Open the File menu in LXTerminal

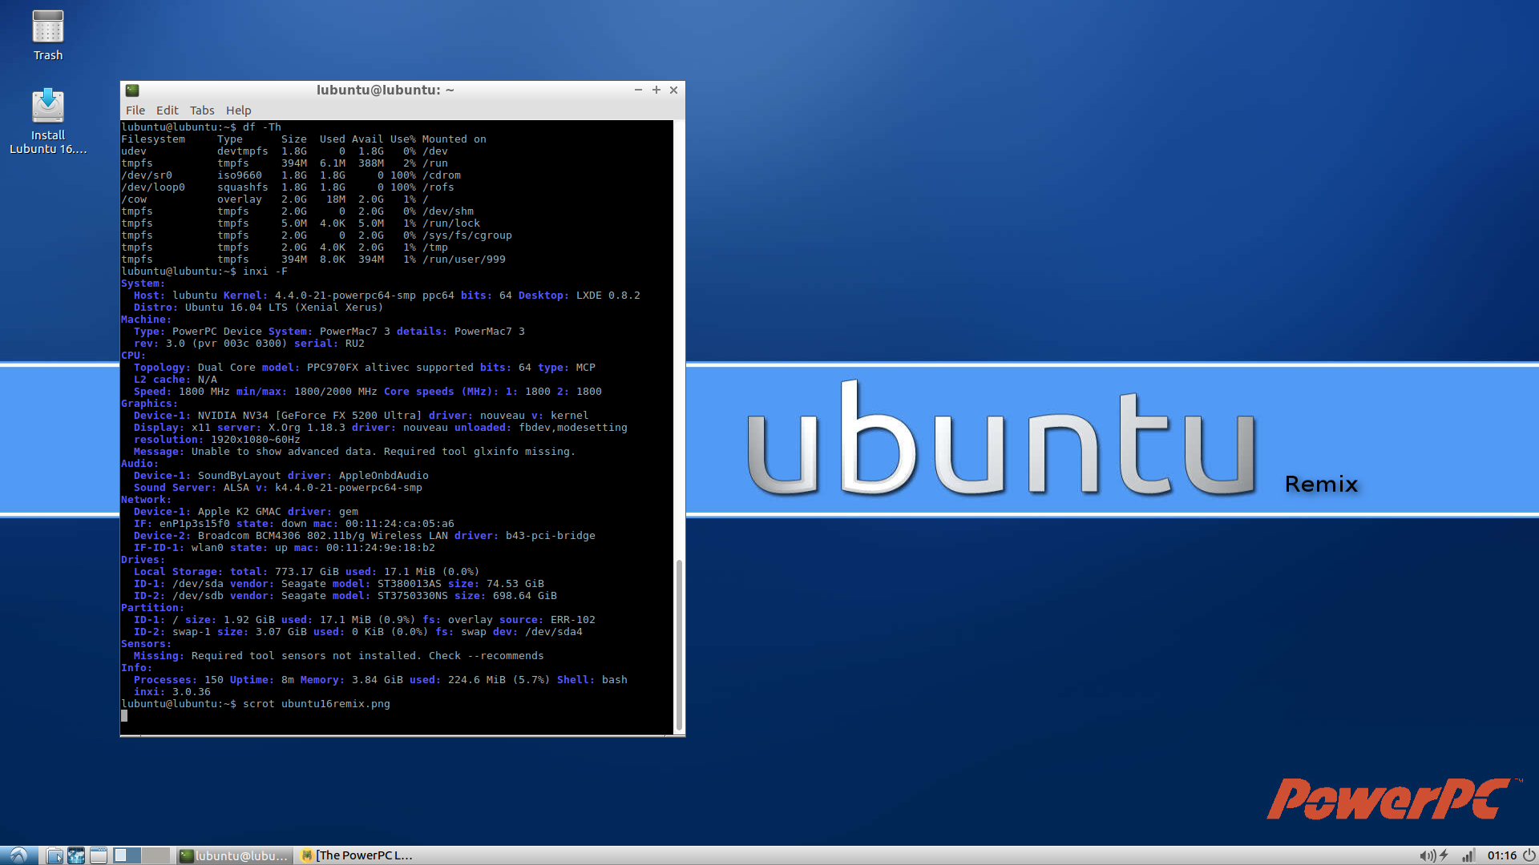point(135,110)
